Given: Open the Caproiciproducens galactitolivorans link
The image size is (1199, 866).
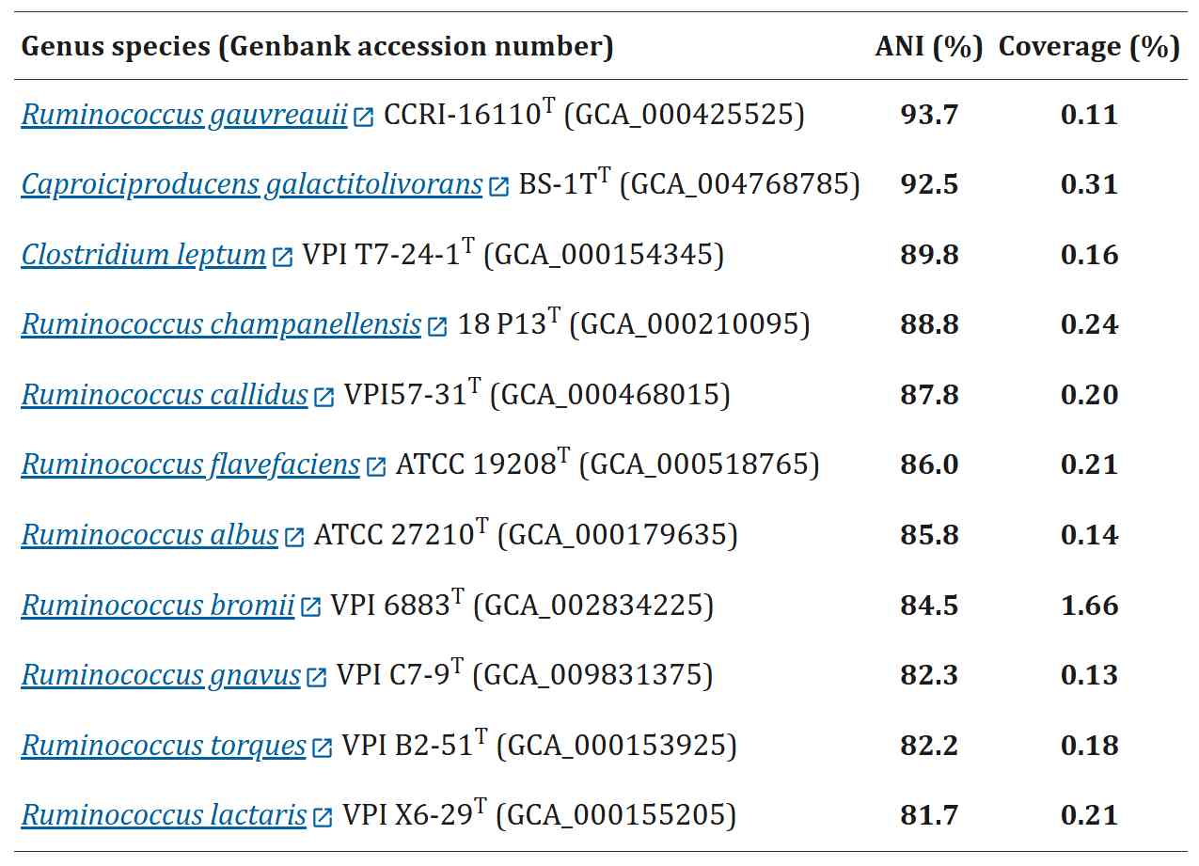Looking at the screenshot, I should (x=252, y=185).
